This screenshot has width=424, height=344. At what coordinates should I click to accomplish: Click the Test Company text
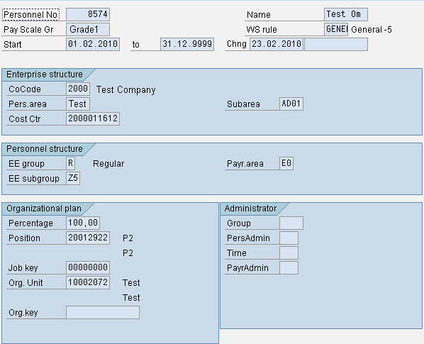click(x=126, y=90)
